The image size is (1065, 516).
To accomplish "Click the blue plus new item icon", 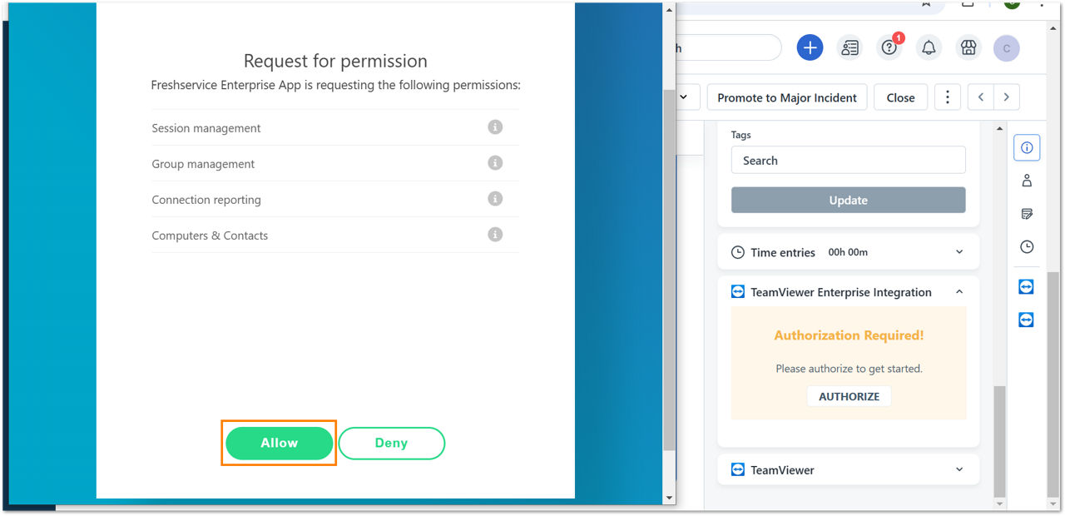I will tap(810, 48).
